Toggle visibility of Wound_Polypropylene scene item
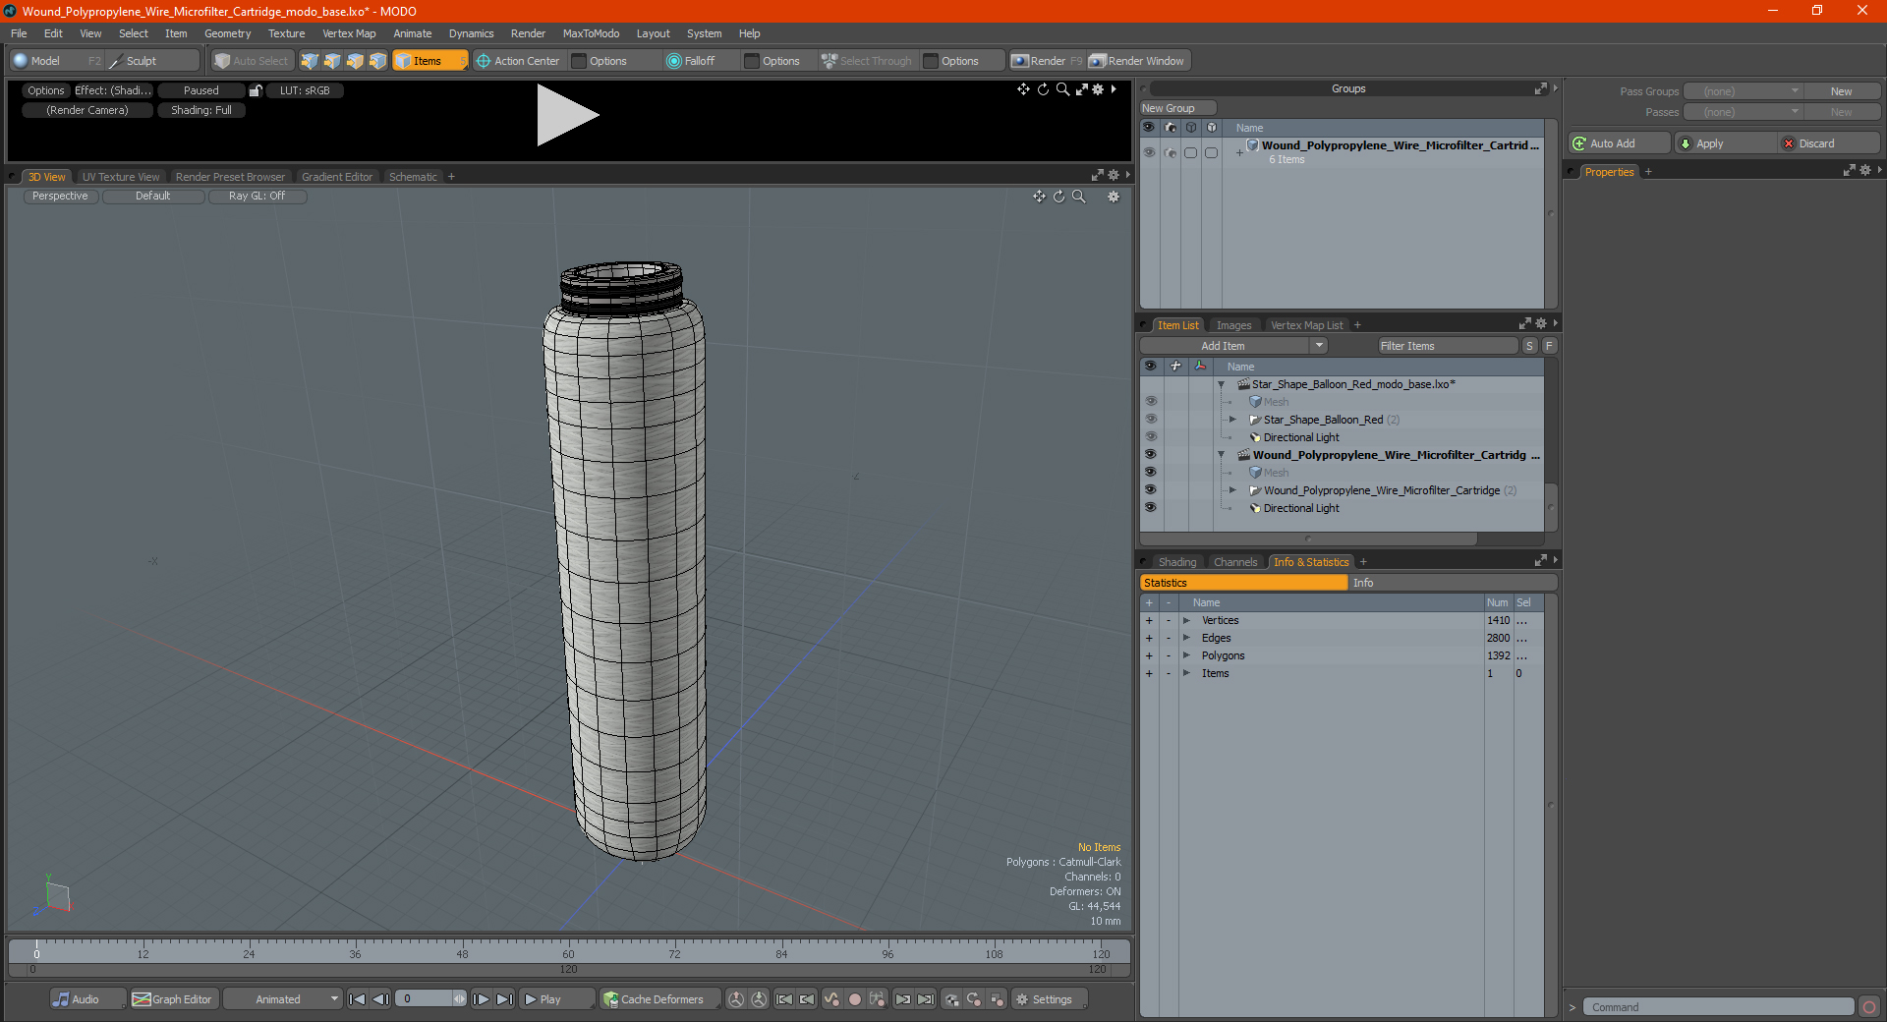The height and width of the screenshot is (1022, 1887). pyautogui.click(x=1150, y=455)
